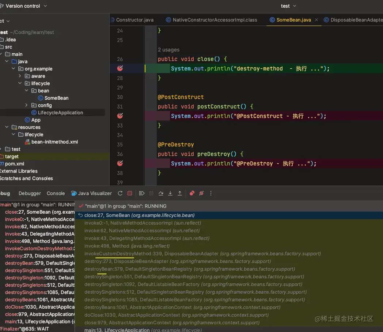This screenshot has height=332, width=383.
Task: Open the Java Visualizer tab
Action: pos(91,193)
